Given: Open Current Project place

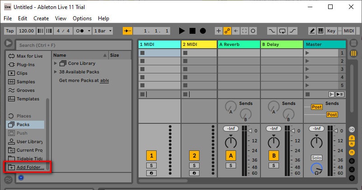Looking at the screenshot, I should point(25,150).
